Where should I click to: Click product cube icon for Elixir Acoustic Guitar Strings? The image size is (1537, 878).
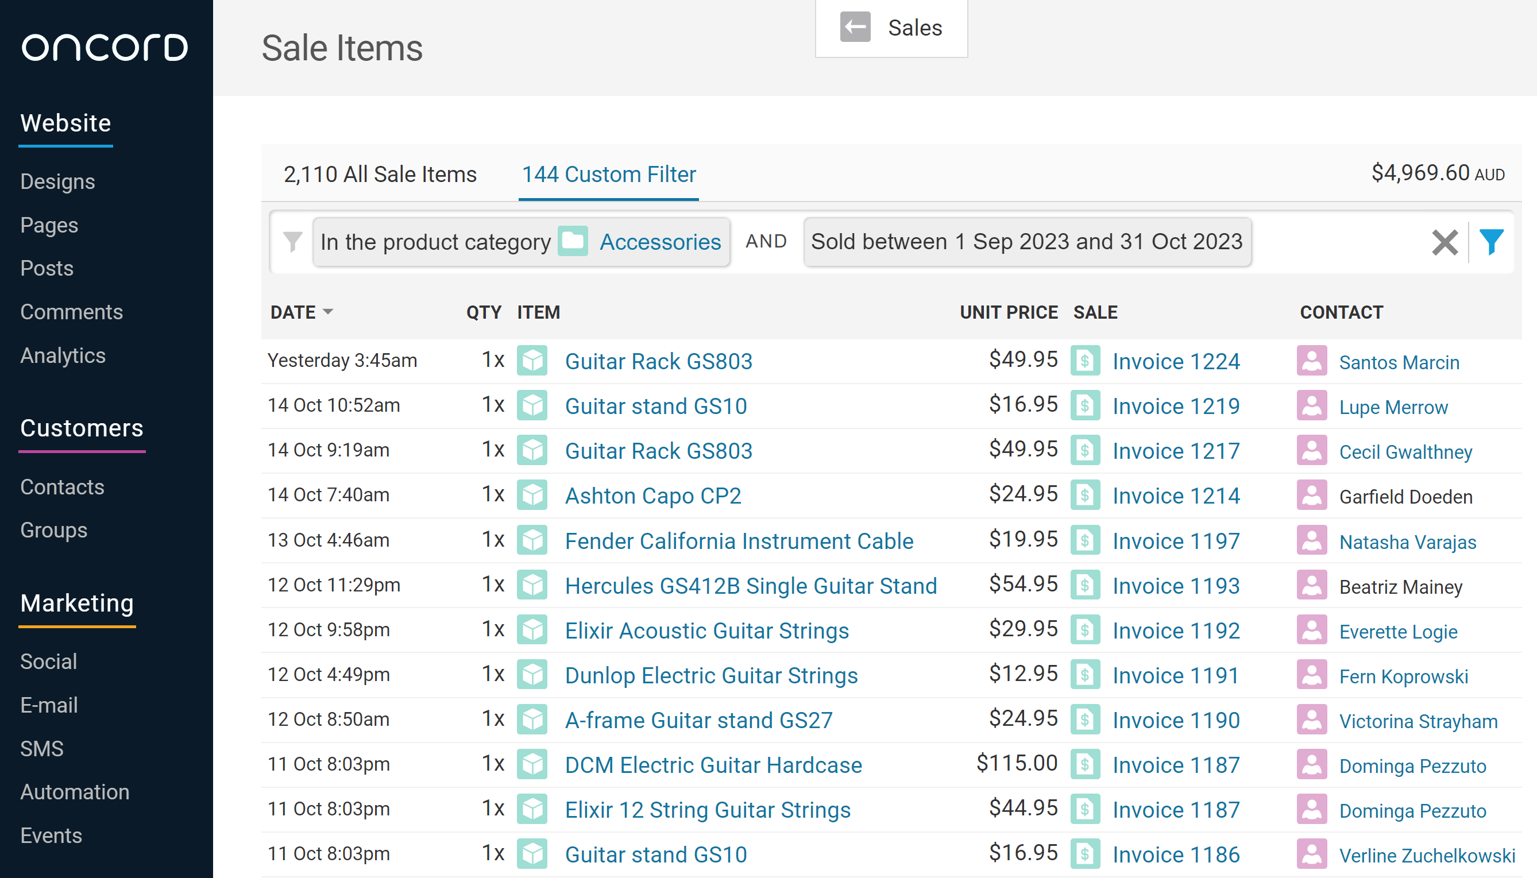click(x=532, y=629)
